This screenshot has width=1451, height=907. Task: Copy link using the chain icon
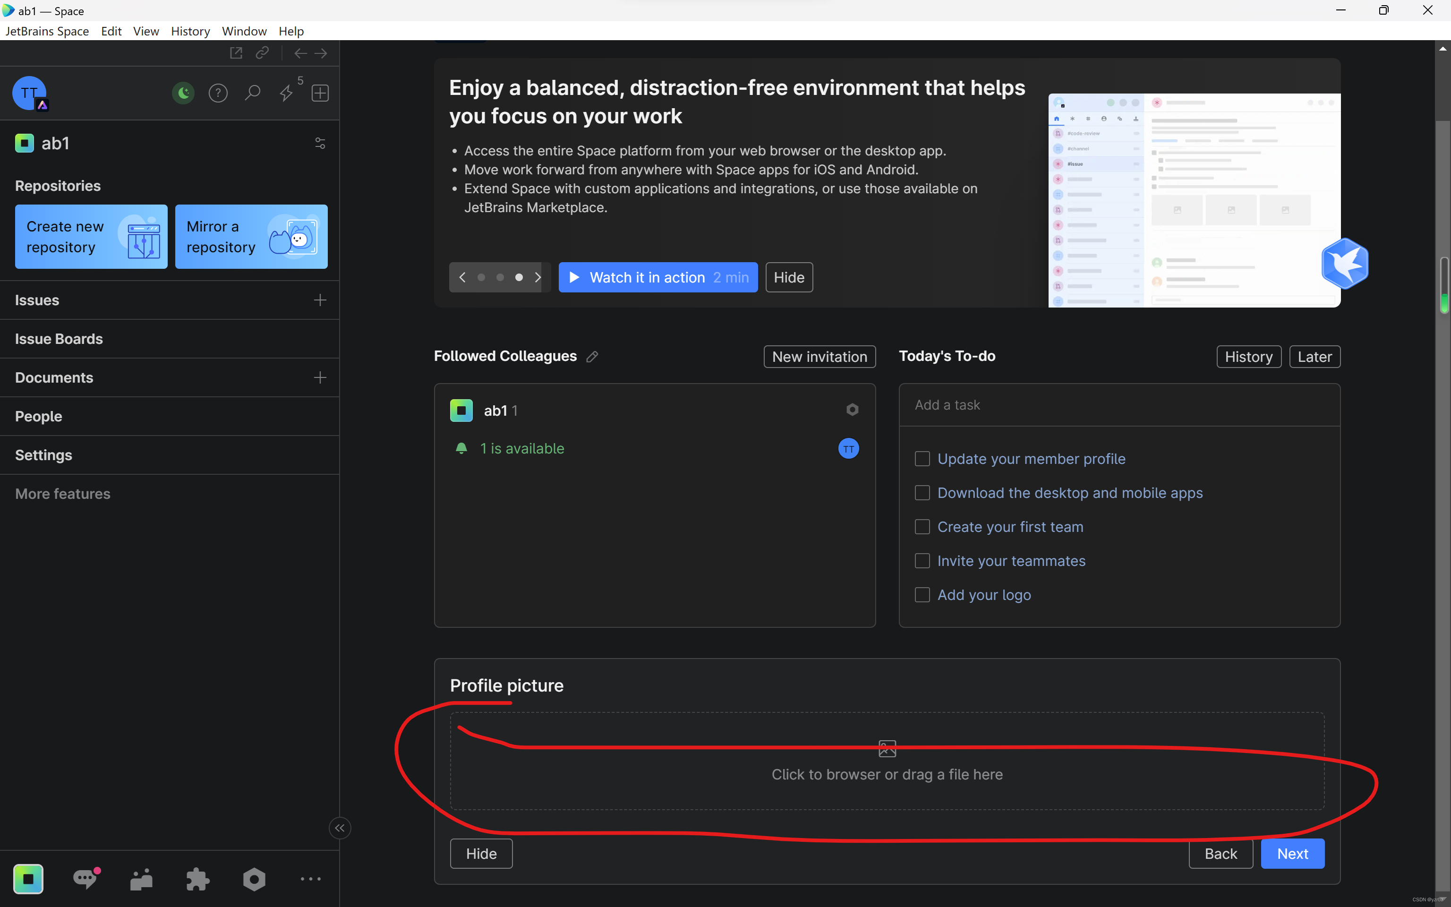[262, 53]
